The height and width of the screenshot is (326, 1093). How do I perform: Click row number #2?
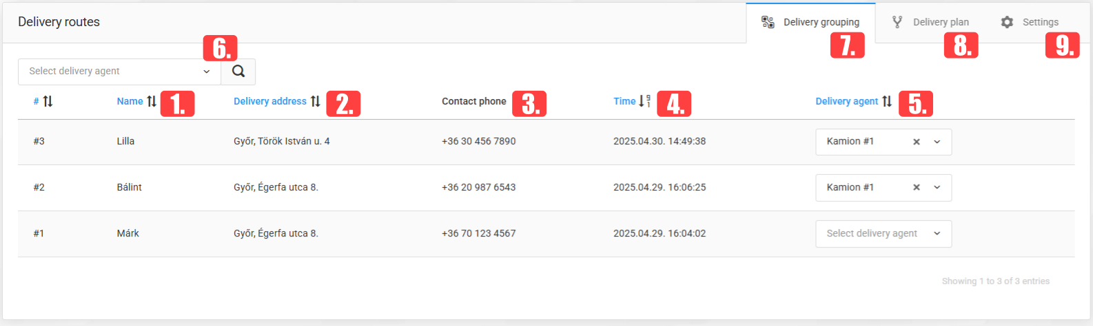39,187
